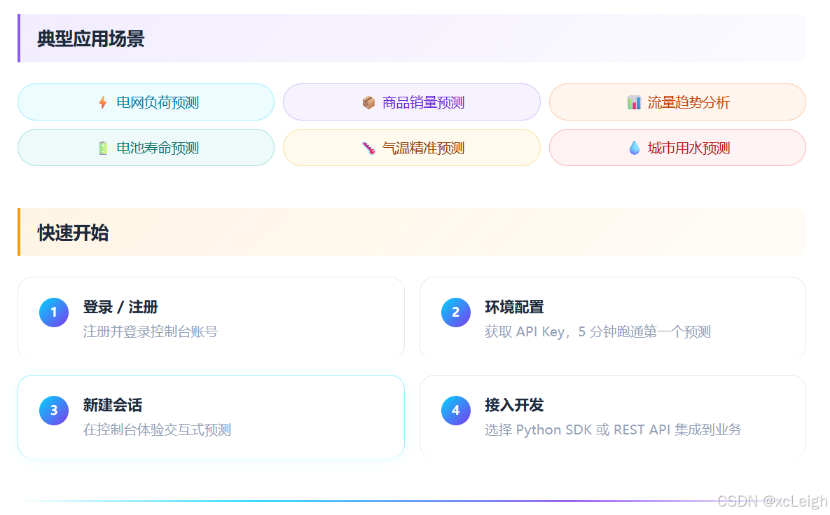Viewport: 830px width, 515px height.
Task: Open the 登录 / 注册 step title
Action: click(120, 307)
